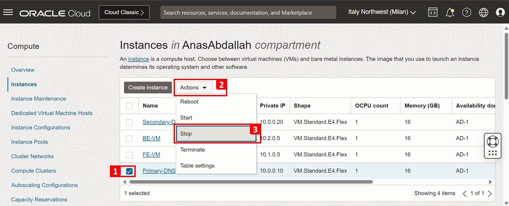Viewport: 509px width, 206px height.
Task: Click the Create instance button
Action: tap(148, 87)
